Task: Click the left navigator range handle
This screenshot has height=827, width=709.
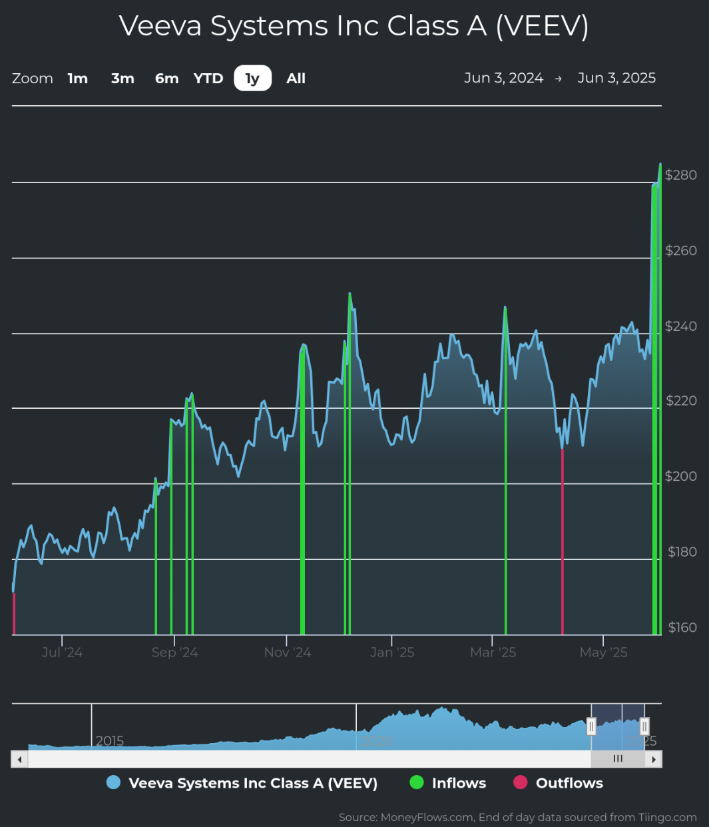Action: (591, 726)
